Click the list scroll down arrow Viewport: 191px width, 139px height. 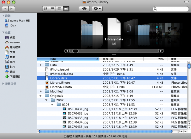[189, 127]
